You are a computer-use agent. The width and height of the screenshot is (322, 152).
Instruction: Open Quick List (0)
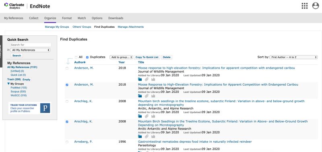coord(18,75)
